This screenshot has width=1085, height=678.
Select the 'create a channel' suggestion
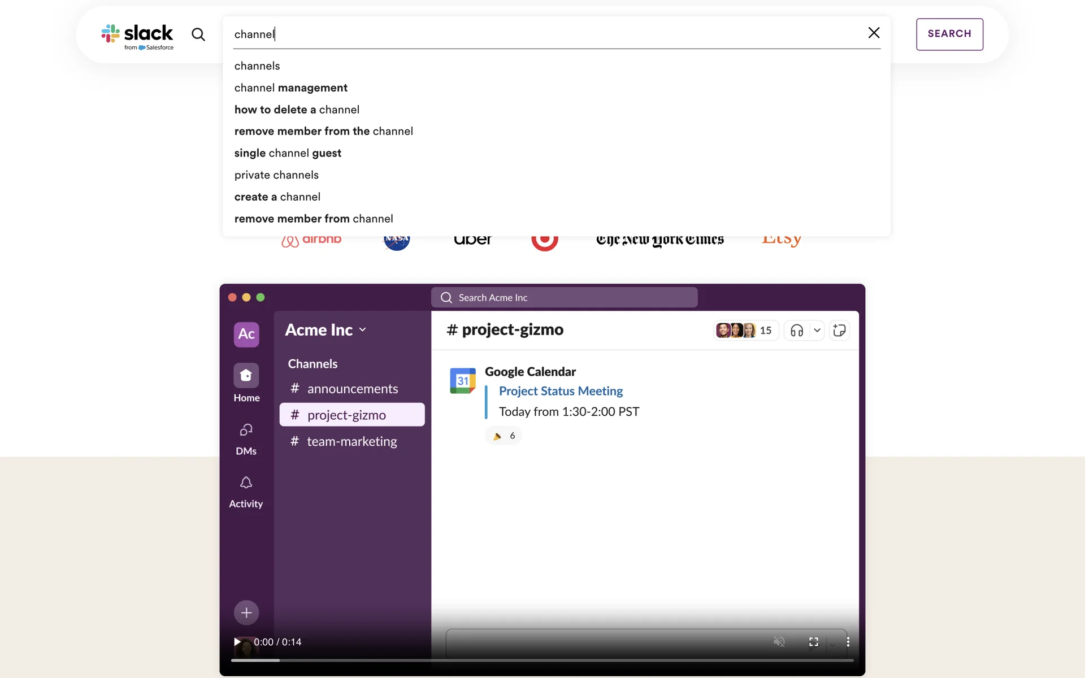277,197
